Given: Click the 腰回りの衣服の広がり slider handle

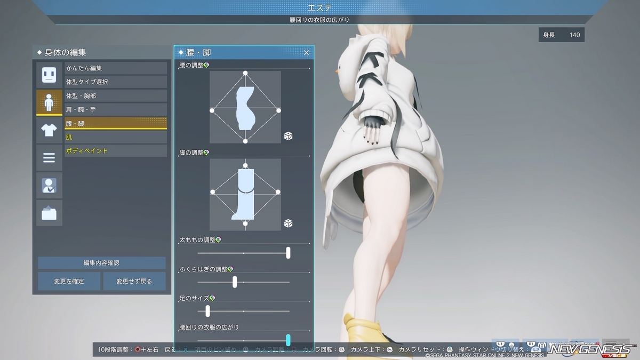Looking at the screenshot, I should [288, 340].
